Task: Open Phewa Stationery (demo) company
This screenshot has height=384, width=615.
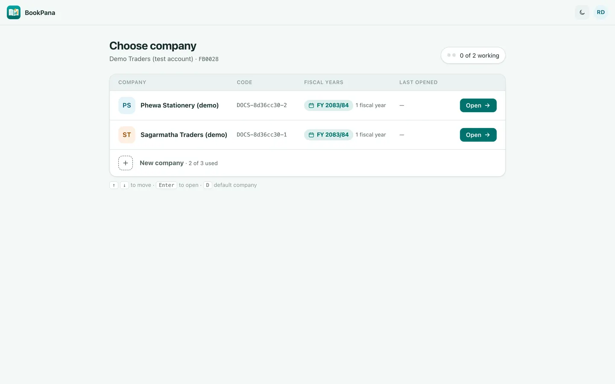Action: coord(478,105)
